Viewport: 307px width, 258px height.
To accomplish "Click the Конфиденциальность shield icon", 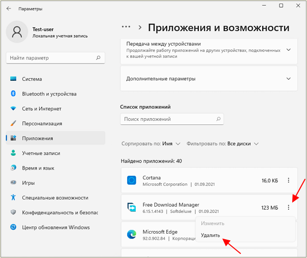I will (13, 212).
